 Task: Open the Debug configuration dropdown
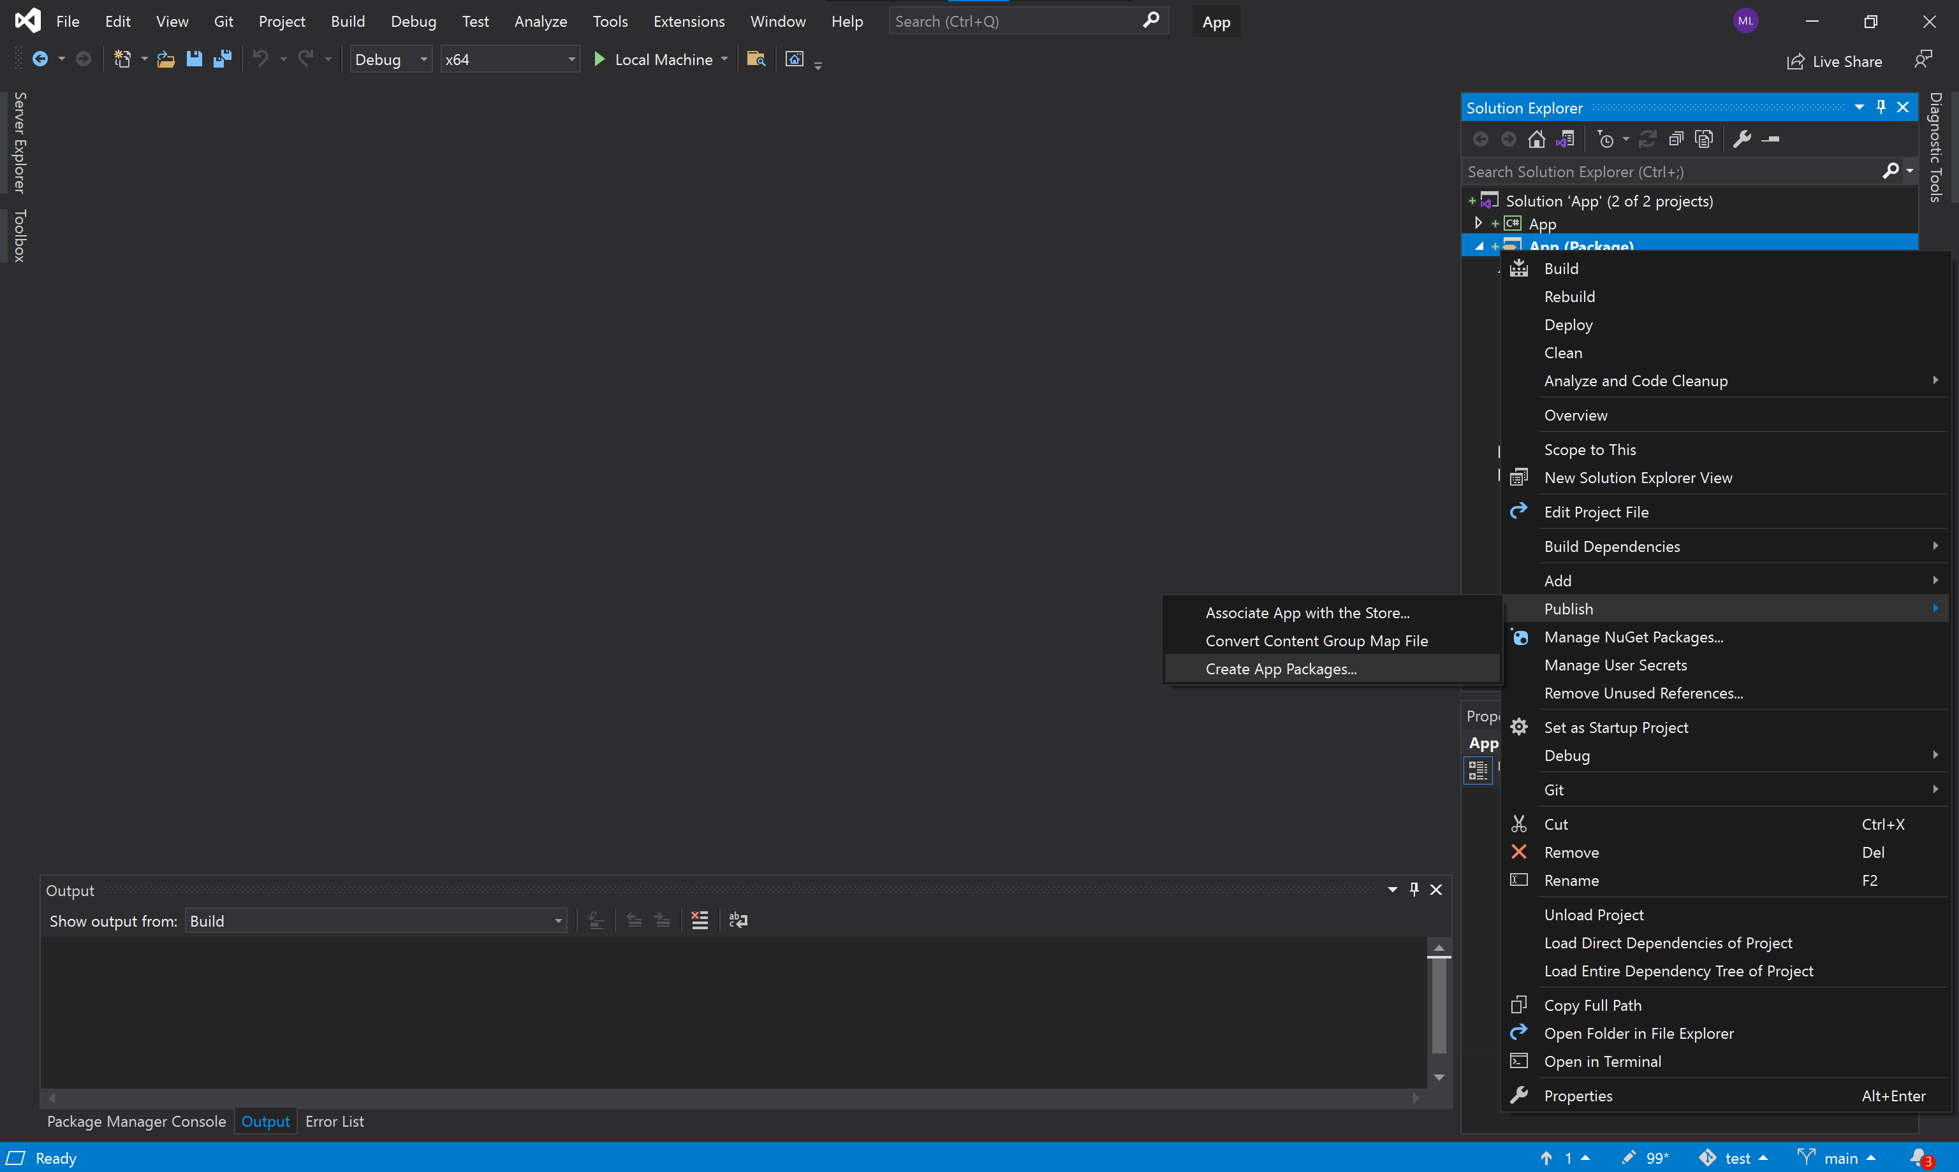click(x=390, y=59)
